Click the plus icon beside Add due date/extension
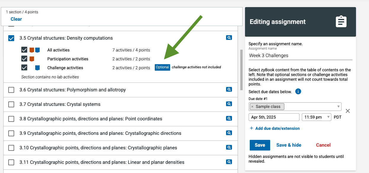This screenshot has height=173, width=369. click(252, 128)
